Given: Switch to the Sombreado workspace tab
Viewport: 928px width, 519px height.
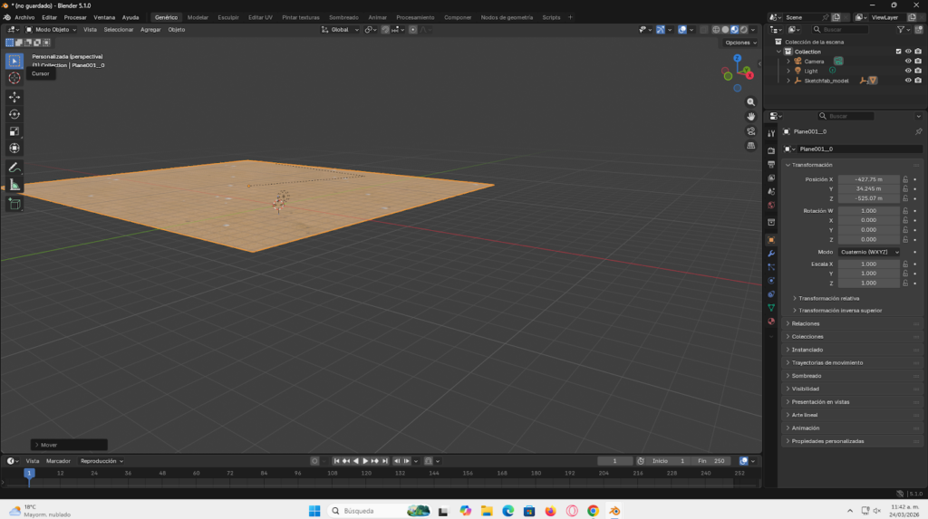Looking at the screenshot, I should pyautogui.click(x=343, y=17).
